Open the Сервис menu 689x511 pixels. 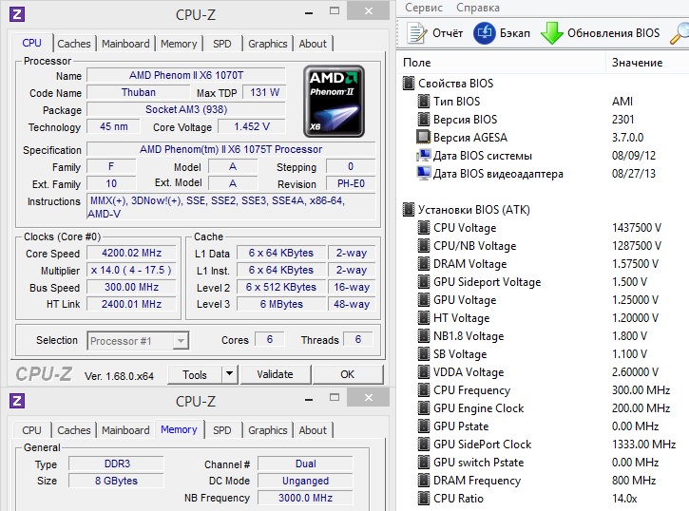click(424, 8)
